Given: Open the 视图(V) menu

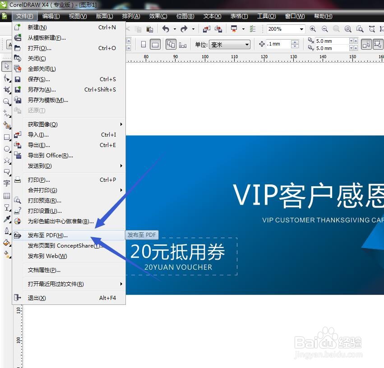Looking at the screenshot, I should (x=78, y=16).
